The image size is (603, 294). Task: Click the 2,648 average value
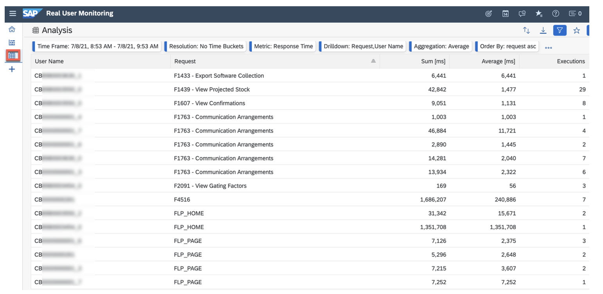click(509, 255)
